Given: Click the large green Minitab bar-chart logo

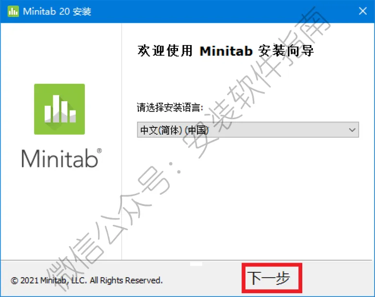Looking at the screenshot, I should [59, 109].
